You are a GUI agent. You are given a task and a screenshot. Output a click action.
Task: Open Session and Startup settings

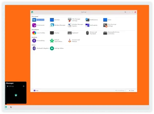point(74,41)
